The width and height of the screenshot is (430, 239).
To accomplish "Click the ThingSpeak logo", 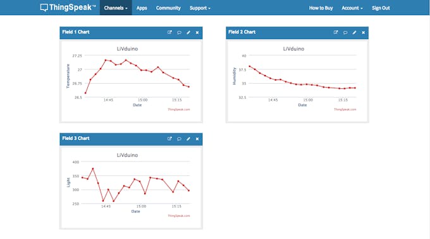I will pyautogui.click(x=68, y=8).
